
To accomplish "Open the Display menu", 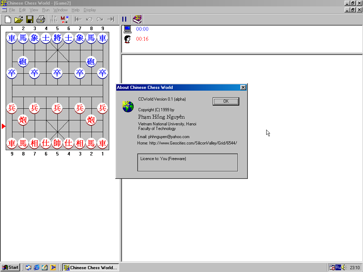I will [90, 10].
